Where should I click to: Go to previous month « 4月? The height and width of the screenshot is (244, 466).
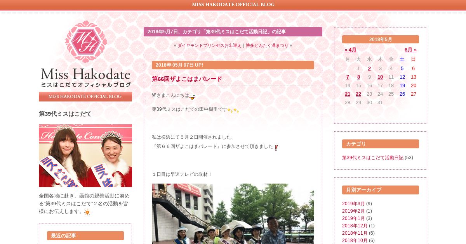tap(350, 50)
